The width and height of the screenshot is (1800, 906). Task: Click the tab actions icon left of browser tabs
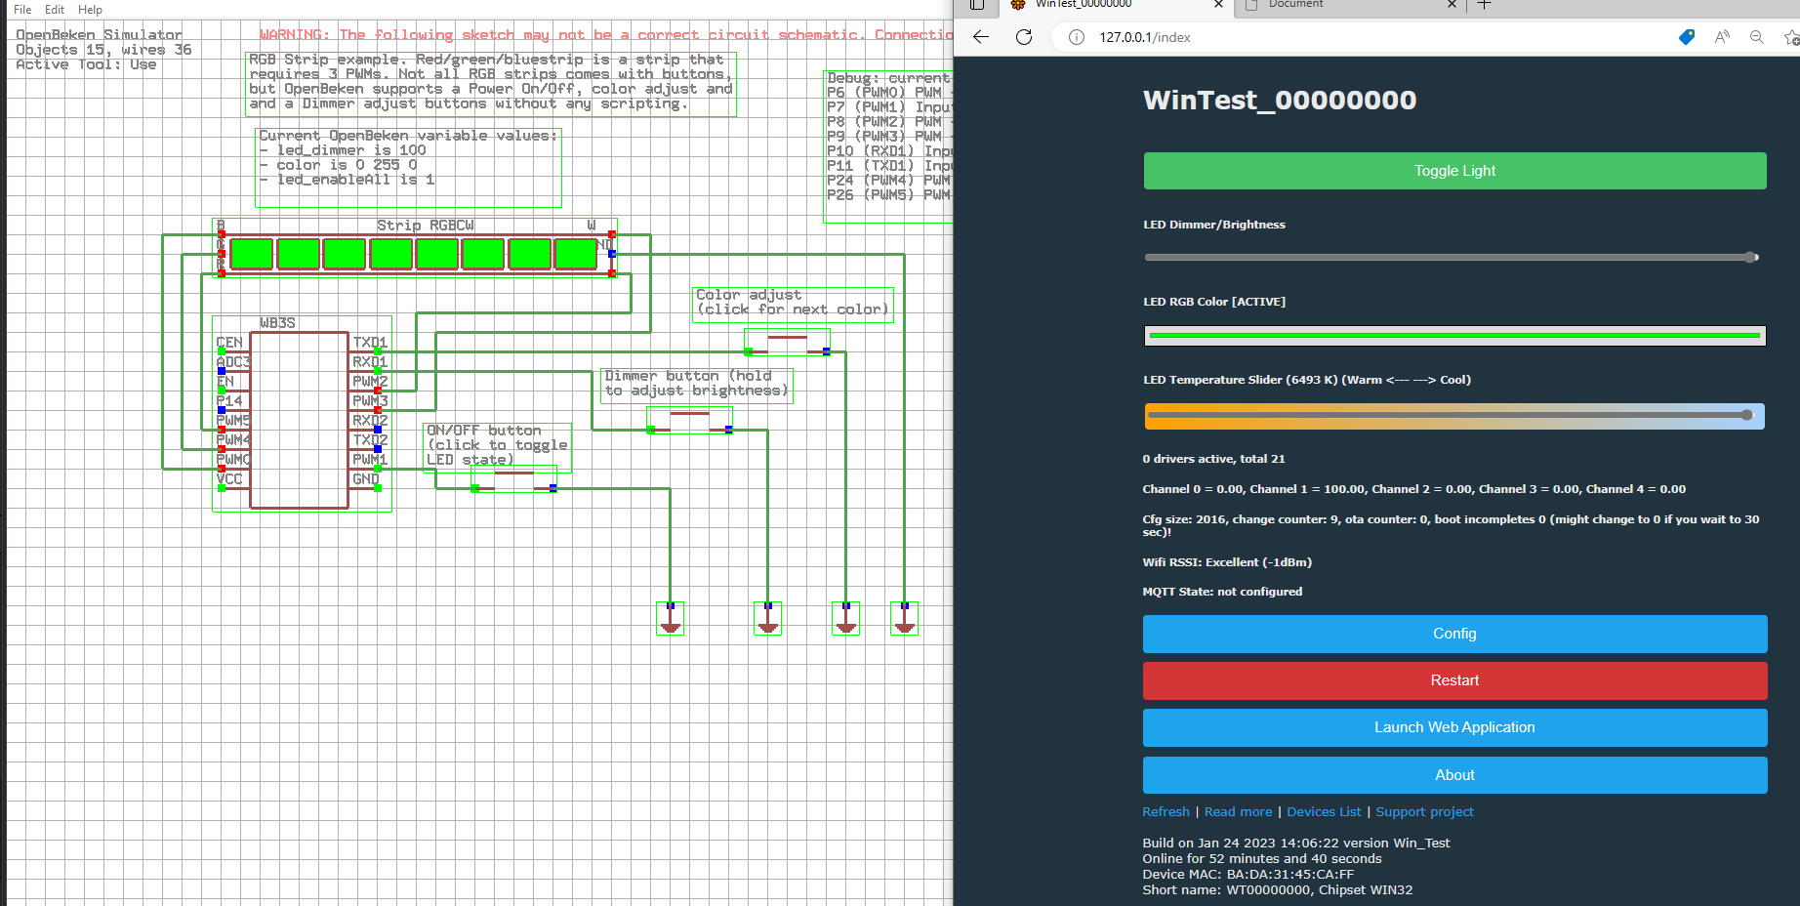point(977,5)
